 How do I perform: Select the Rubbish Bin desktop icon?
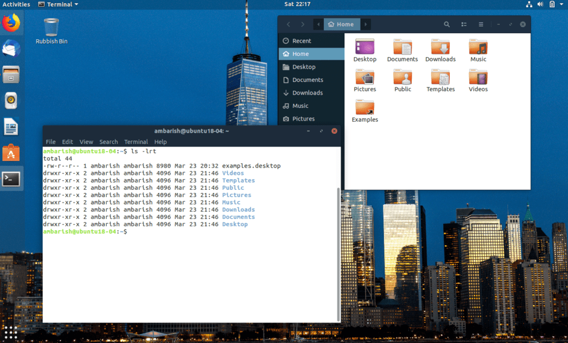pos(52,31)
